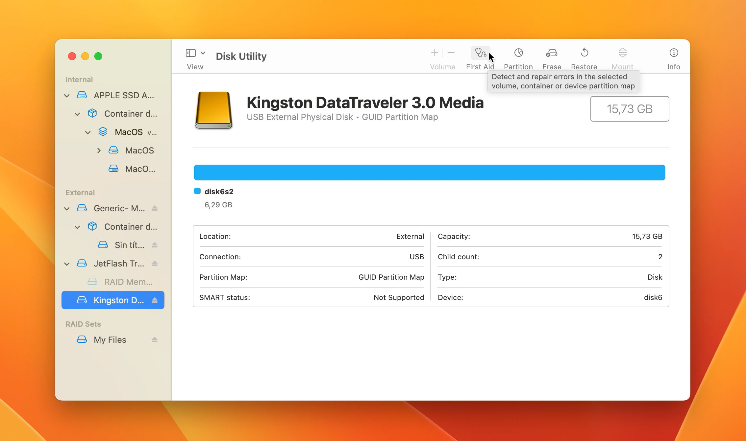Select the RAID Mem... entry
The height and width of the screenshot is (441, 746).
(x=113, y=282)
